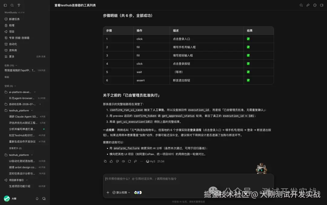Toggle the left sidebar panel icon
Image resolution: width=327 pixels, height=205 pixels.
click(5, 5)
